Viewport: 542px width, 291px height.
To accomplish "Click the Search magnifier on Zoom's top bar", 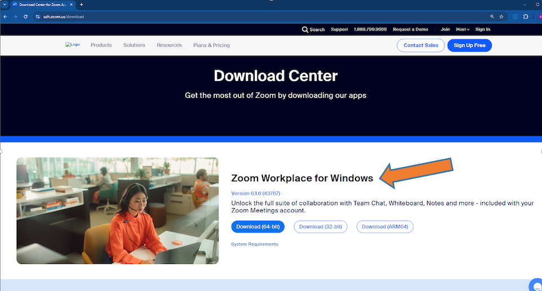I will pos(305,29).
